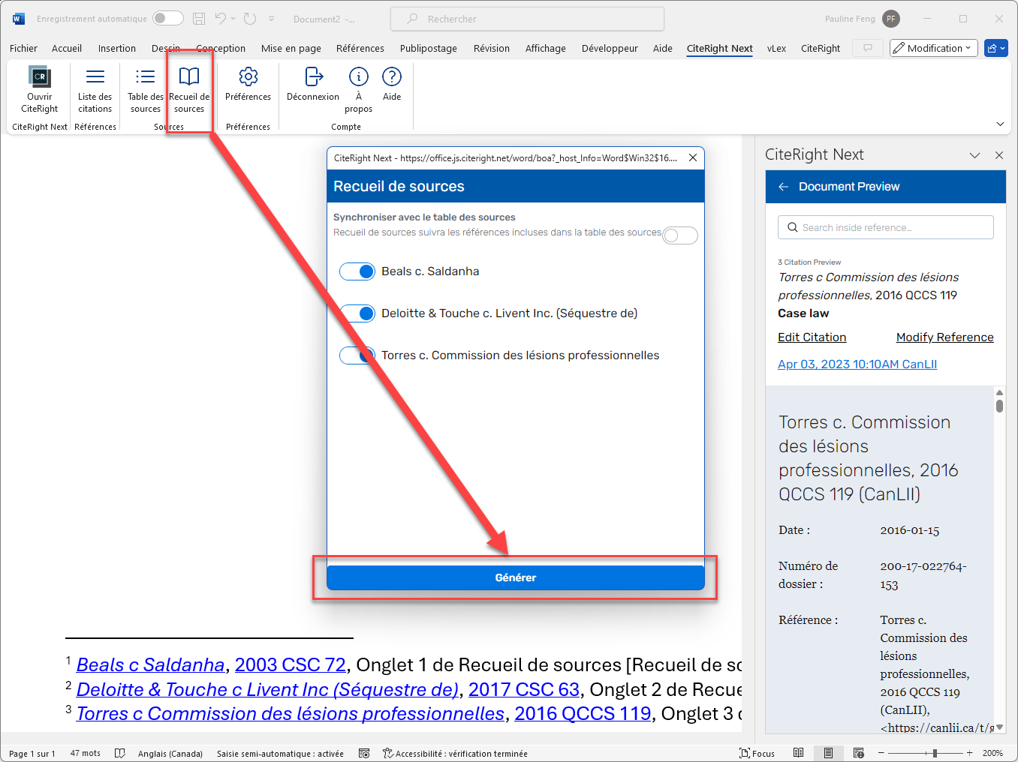The height and width of the screenshot is (762, 1018).
Task: Click the spelling check book icon
Action: click(x=119, y=753)
